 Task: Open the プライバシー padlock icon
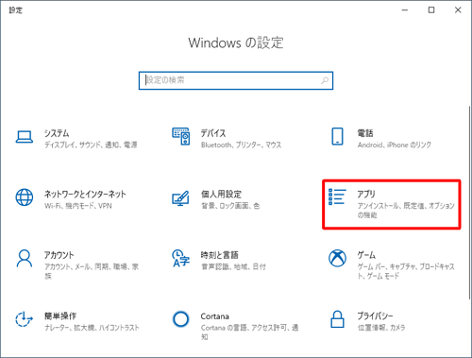click(337, 319)
